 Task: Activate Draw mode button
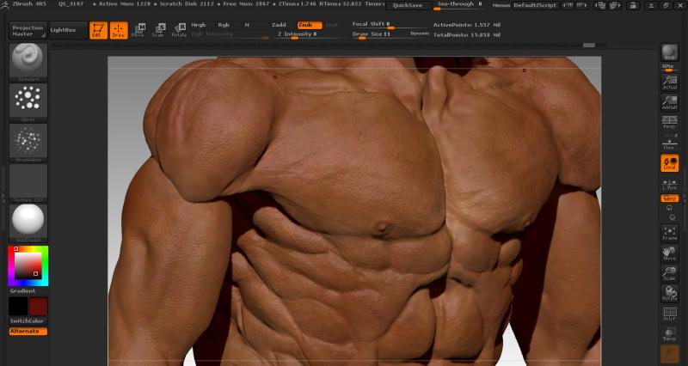coord(119,30)
